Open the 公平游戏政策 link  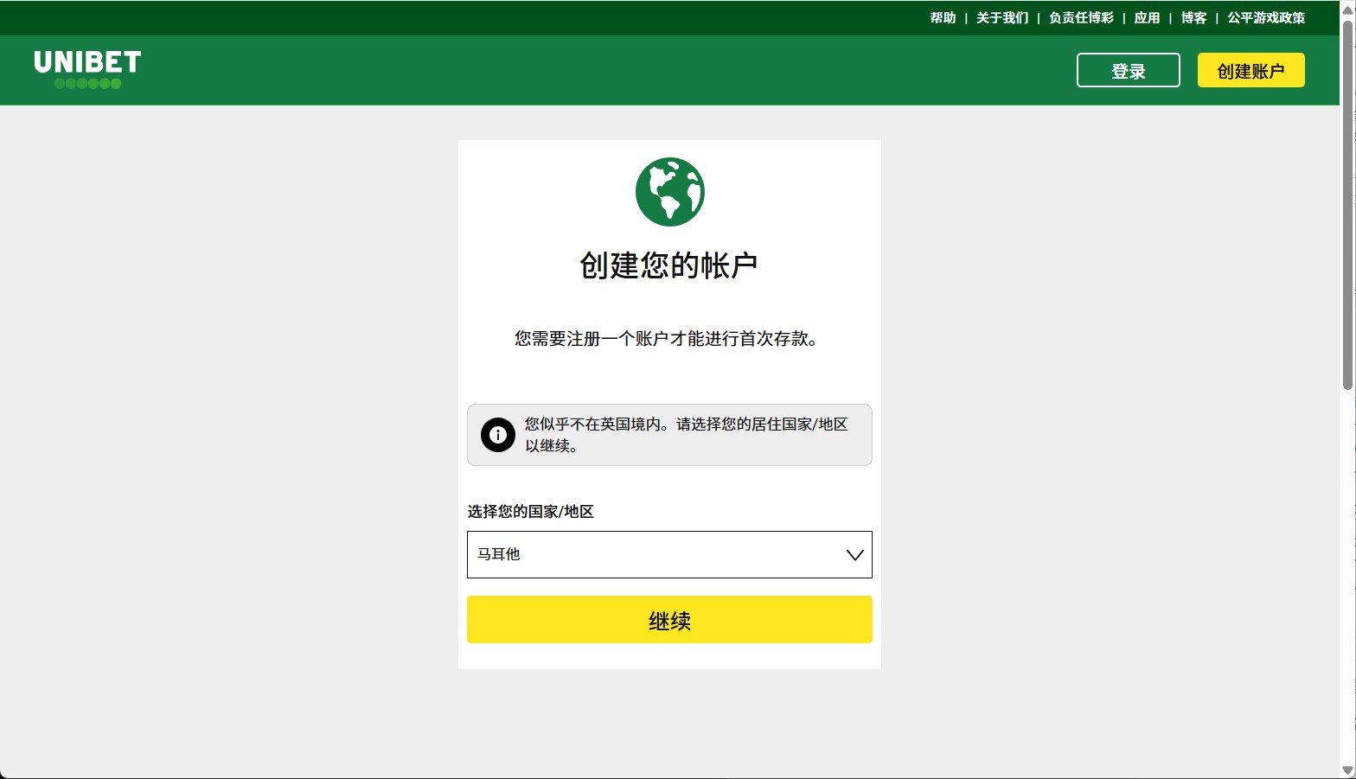click(x=1266, y=18)
